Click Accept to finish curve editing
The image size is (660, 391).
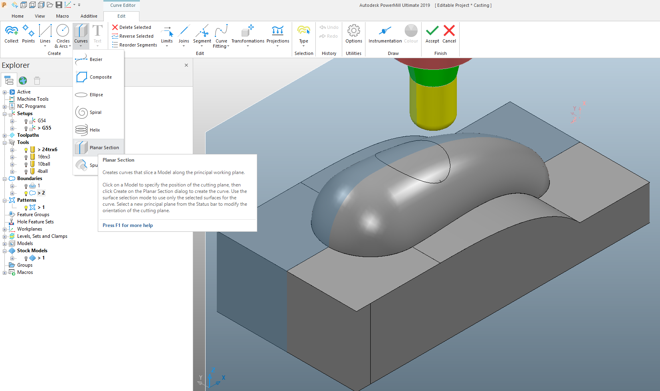click(432, 35)
